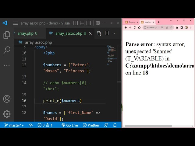Click the <?php opening tag
This screenshot has height=146, width=195.
pyautogui.click(x=49, y=53)
